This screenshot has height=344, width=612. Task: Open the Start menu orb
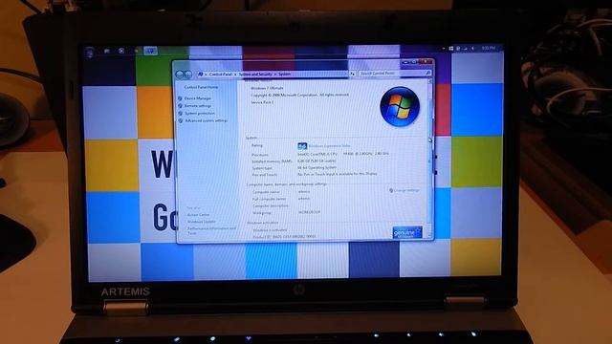(89, 52)
